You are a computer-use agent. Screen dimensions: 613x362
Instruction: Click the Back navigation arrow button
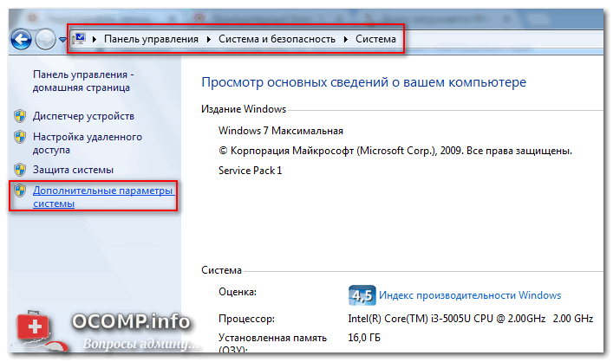(21, 39)
